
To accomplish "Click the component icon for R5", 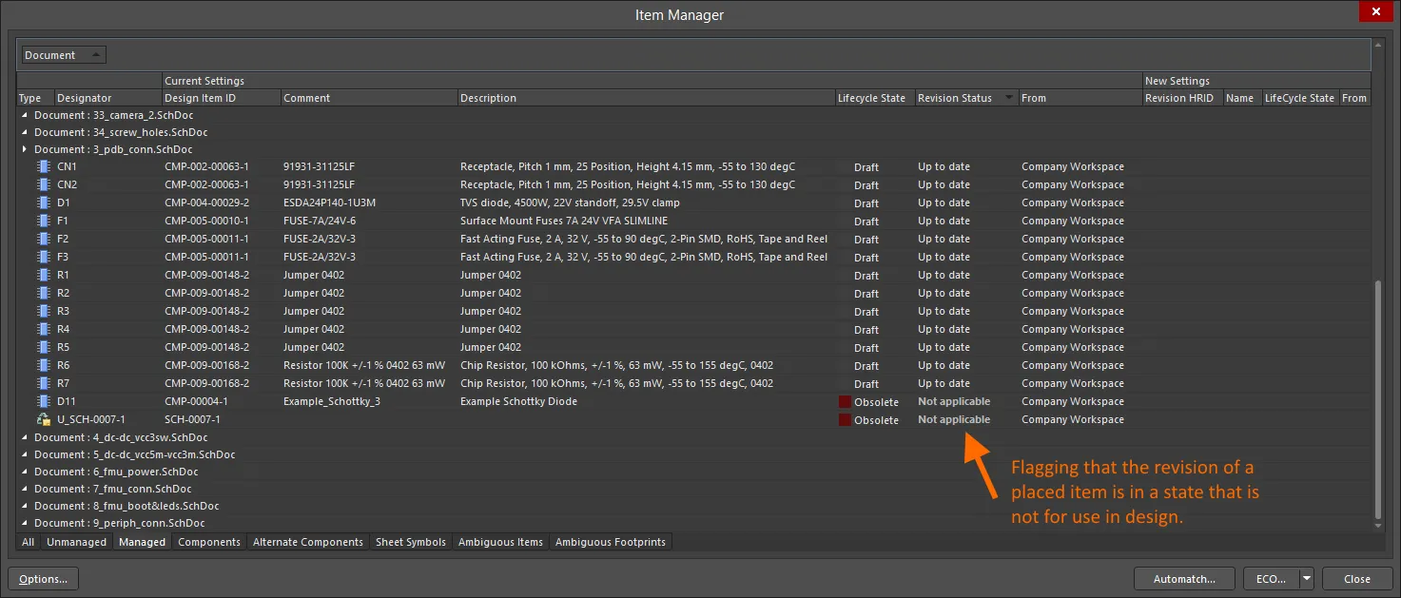I will pyautogui.click(x=43, y=347).
